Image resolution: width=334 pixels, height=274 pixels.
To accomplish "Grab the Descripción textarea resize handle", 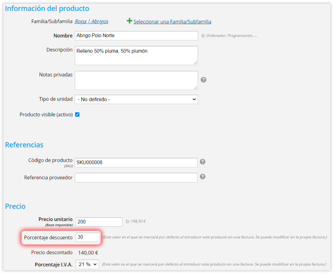I will [196, 63].
